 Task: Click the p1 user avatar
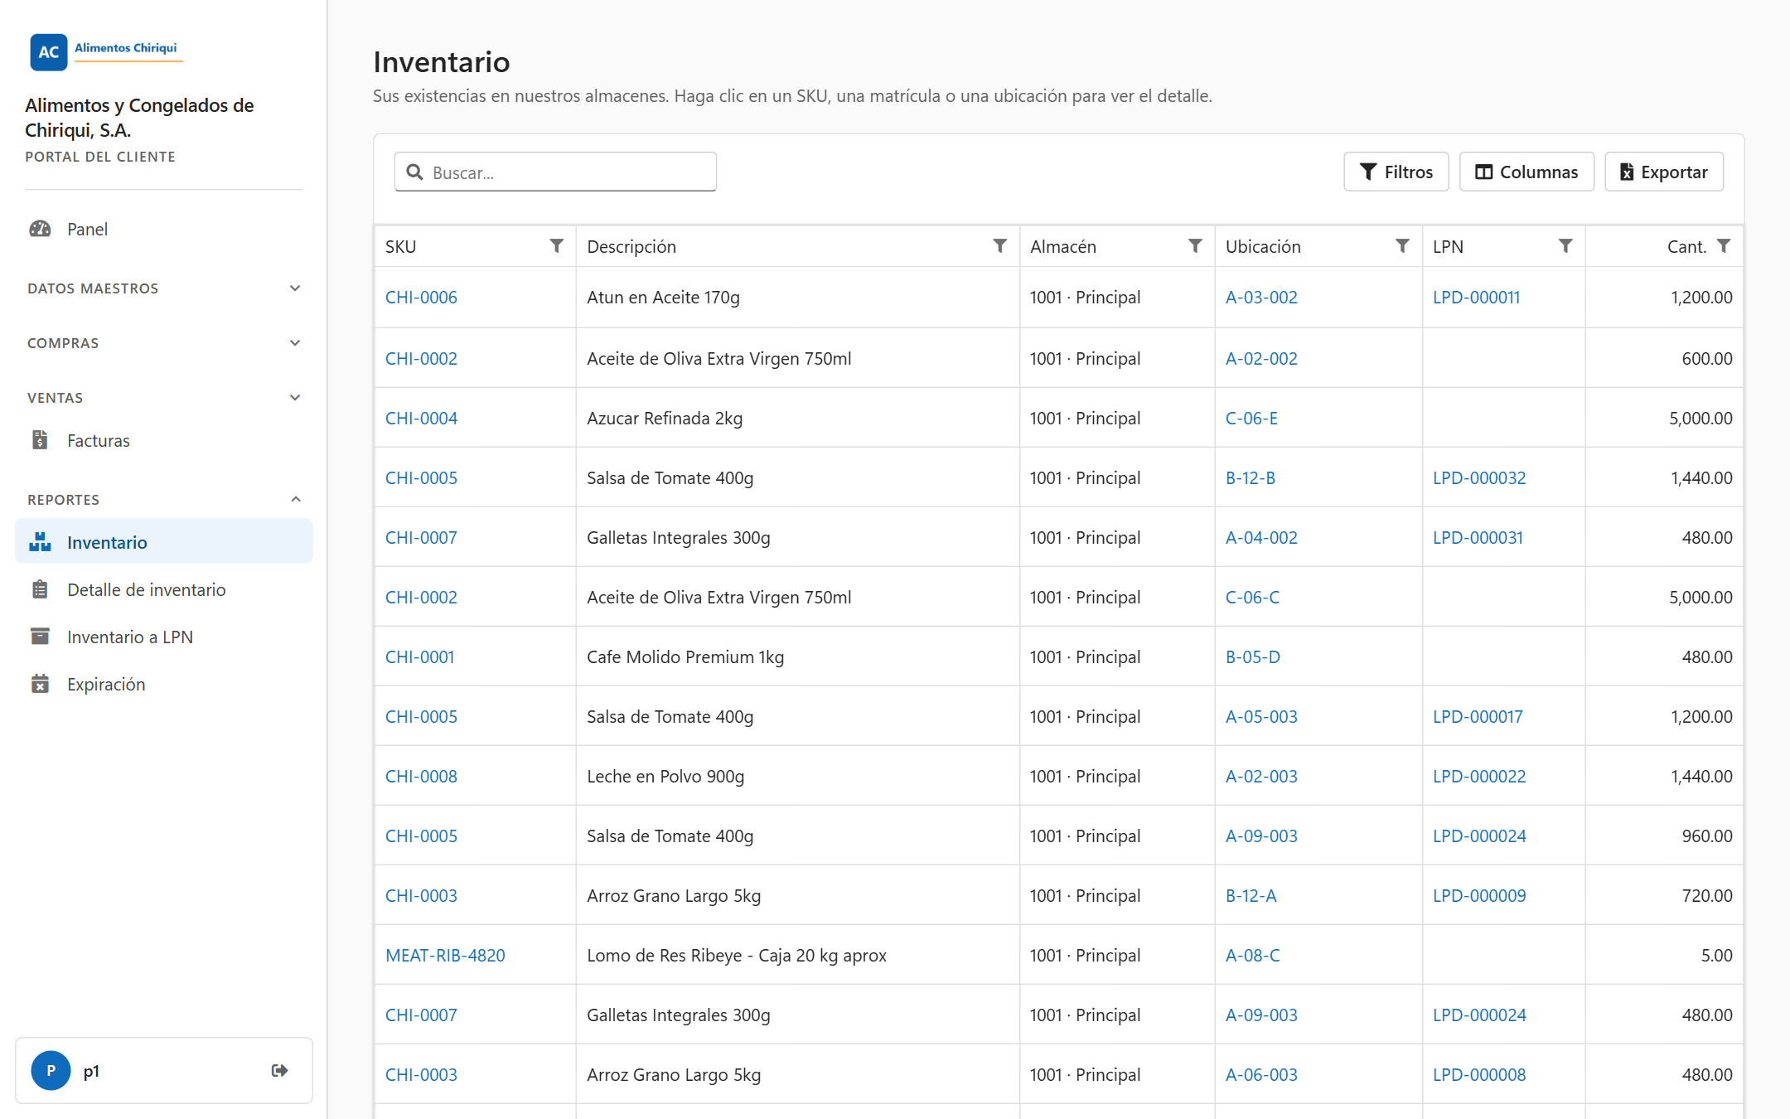[51, 1070]
